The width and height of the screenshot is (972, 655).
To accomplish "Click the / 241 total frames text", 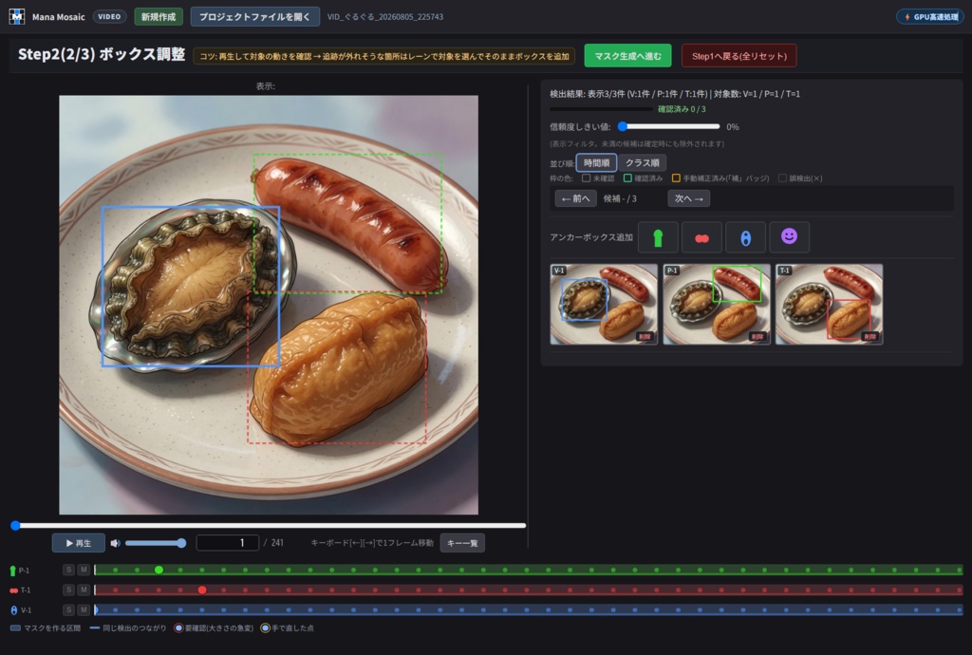I will coord(273,543).
